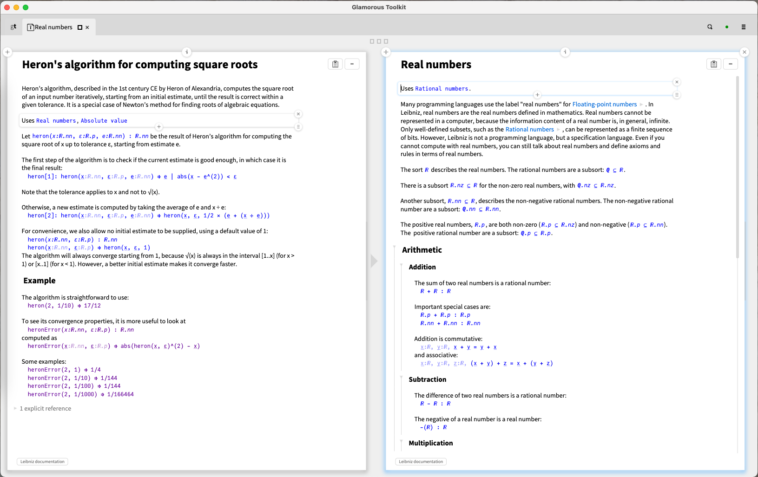Click the 'heron[2]:' rule line
The width and height of the screenshot is (758, 477).
(149, 216)
